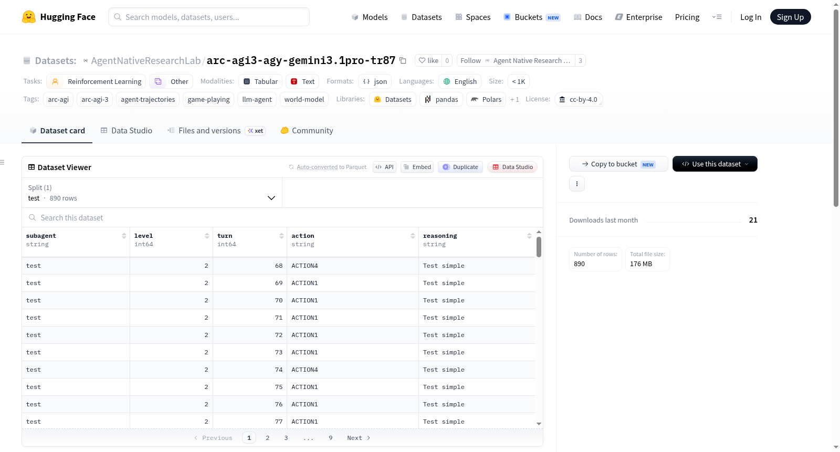The width and height of the screenshot is (840, 452).
Task: Click the world-model tag
Action: point(304,99)
